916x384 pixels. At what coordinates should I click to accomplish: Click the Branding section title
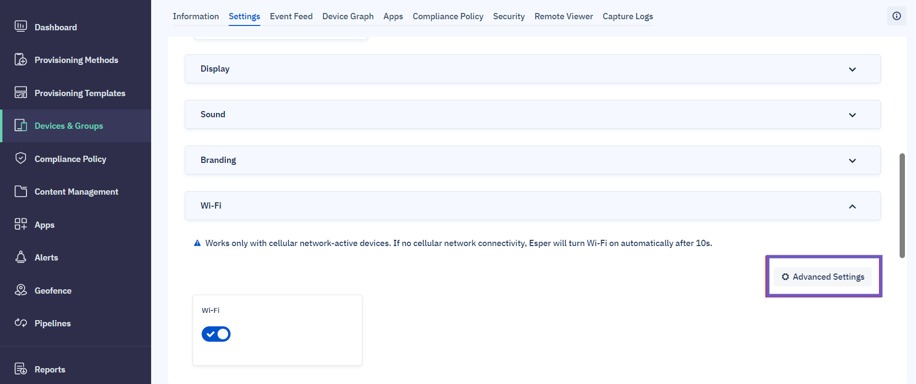219,160
